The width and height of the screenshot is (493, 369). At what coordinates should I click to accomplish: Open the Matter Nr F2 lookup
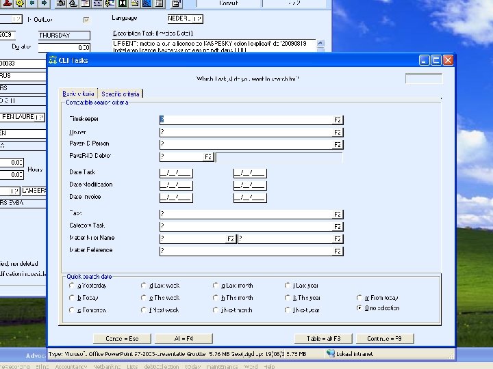pyautogui.click(x=231, y=238)
